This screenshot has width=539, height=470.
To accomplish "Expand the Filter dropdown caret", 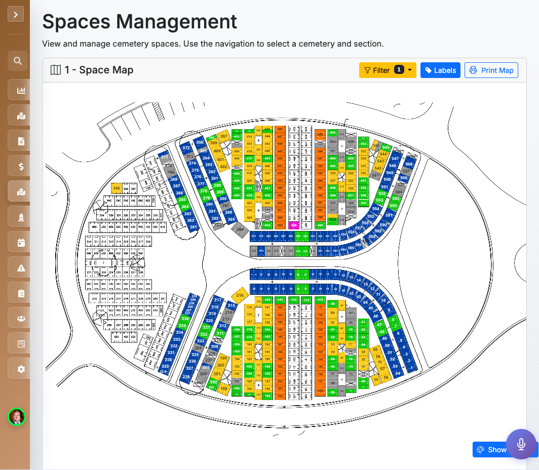I will point(409,70).
